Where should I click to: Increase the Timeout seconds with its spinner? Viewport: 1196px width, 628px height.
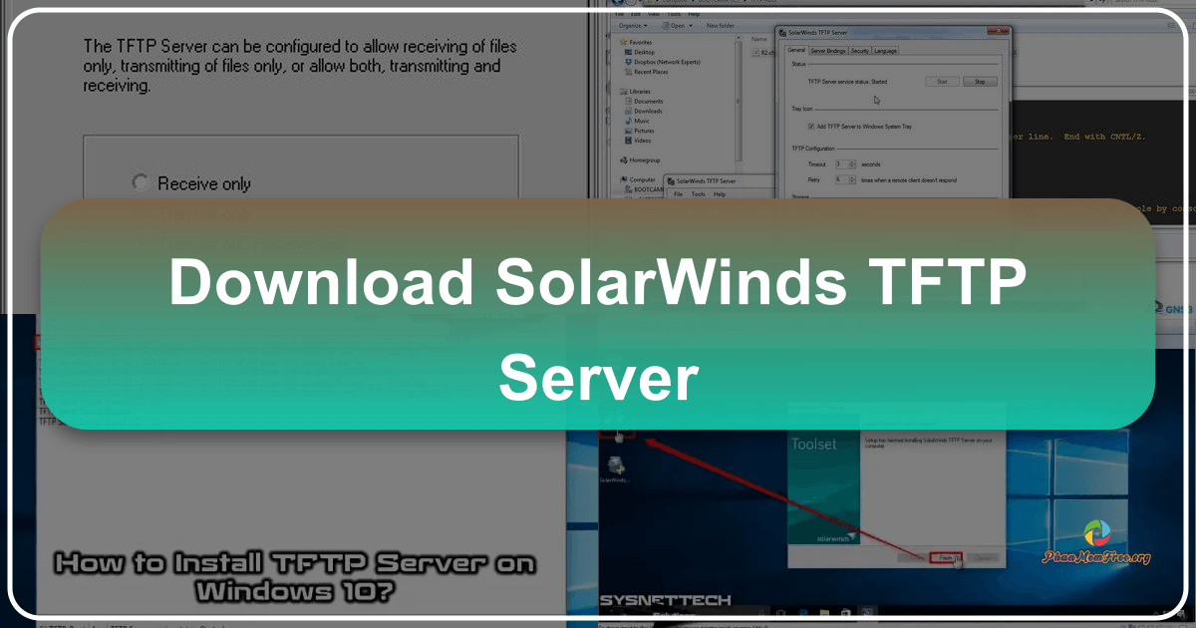point(852,162)
